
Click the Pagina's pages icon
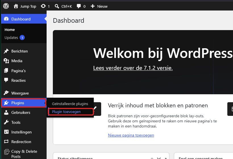coord(6,70)
